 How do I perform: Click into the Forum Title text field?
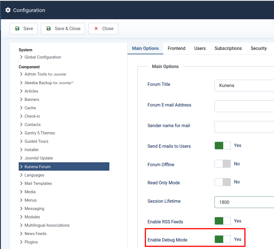(x=244, y=86)
